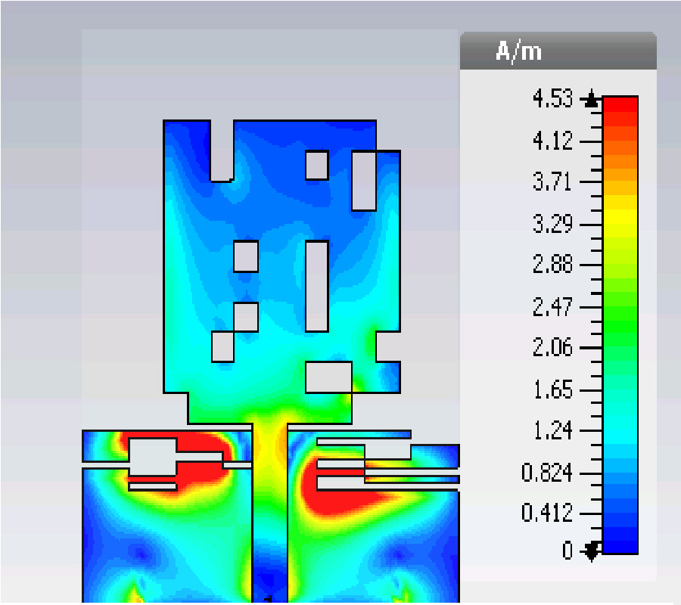Pick the cyan band near 1.24
681x605 pixels.
[620, 433]
